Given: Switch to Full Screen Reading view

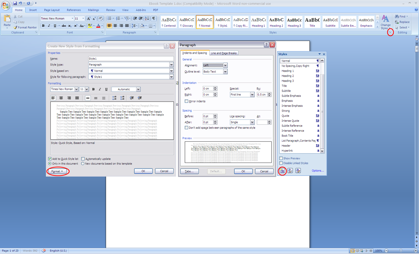Looking at the screenshot, I should pos(357,251).
